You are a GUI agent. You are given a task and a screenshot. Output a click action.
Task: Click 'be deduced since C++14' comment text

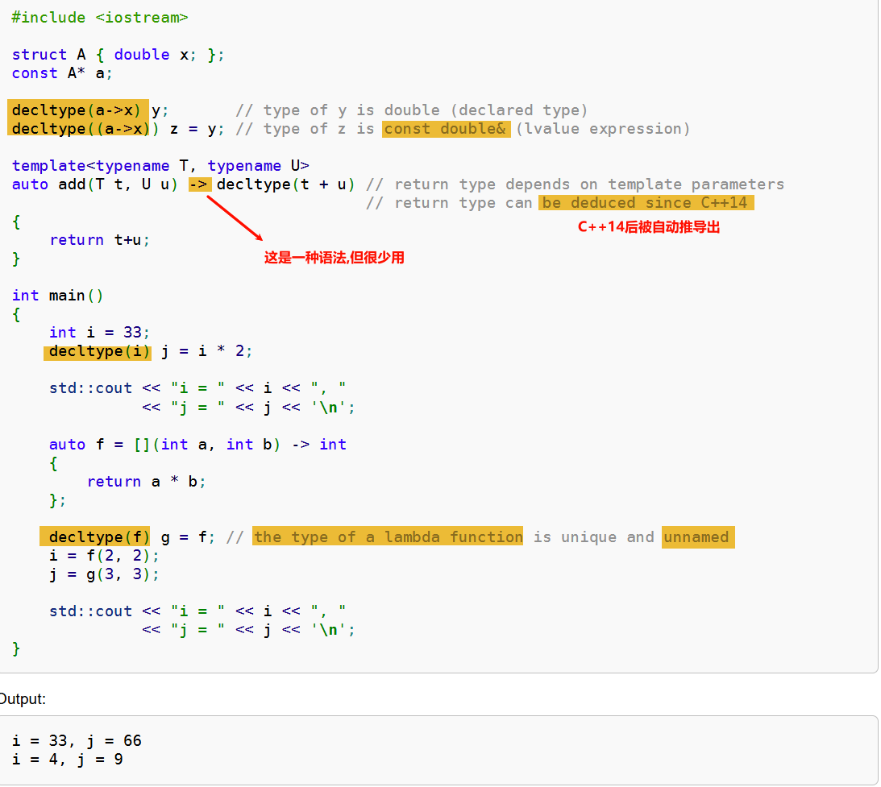coord(645,203)
